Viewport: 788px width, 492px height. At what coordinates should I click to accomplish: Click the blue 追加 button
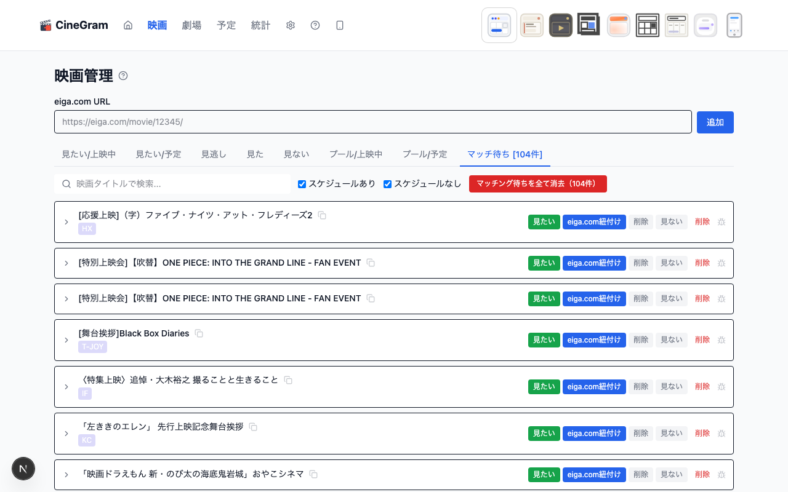point(715,122)
